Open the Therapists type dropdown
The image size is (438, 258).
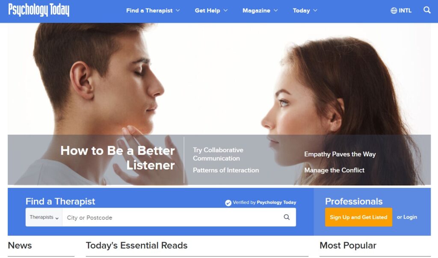[44, 217]
